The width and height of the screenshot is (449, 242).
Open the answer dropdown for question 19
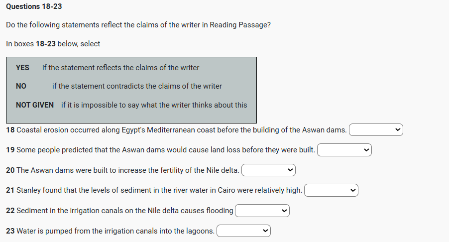click(344, 150)
